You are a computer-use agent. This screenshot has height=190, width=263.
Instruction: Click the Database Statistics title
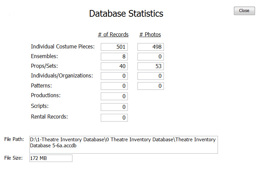click(x=126, y=13)
